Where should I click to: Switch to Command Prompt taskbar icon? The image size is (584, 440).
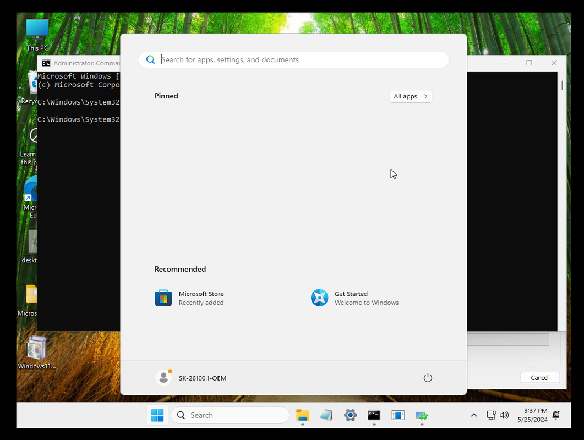tap(374, 415)
